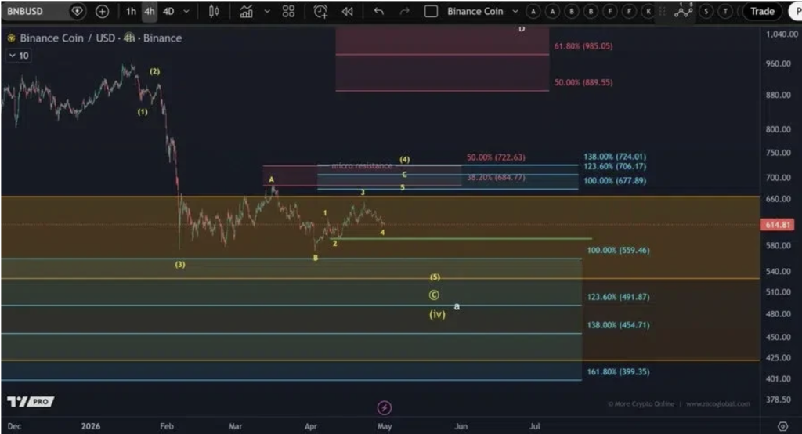Click the diamond icon beside BNBUSD

tap(77, 11)
